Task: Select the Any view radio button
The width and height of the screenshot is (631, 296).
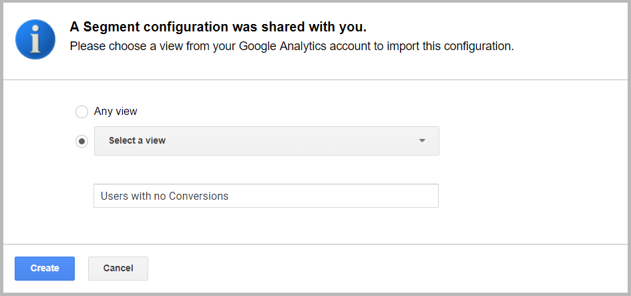Action: coord(81,112)
